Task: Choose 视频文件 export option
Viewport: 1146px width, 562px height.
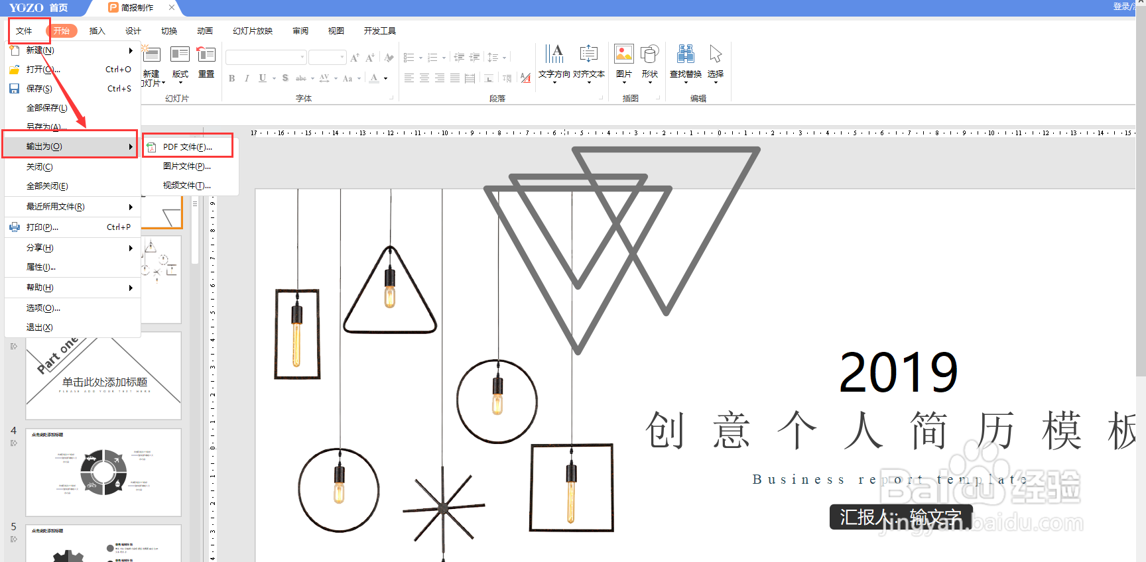Action: tap(188, 186)
